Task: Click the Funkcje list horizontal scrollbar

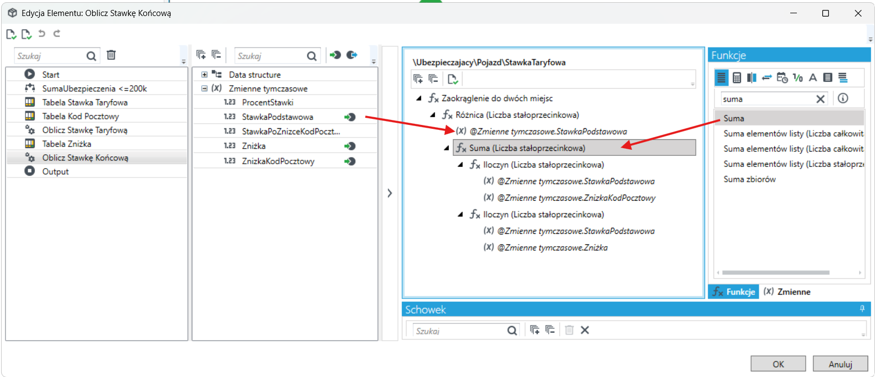Action: pyautogui.click(x=776, y=273)
